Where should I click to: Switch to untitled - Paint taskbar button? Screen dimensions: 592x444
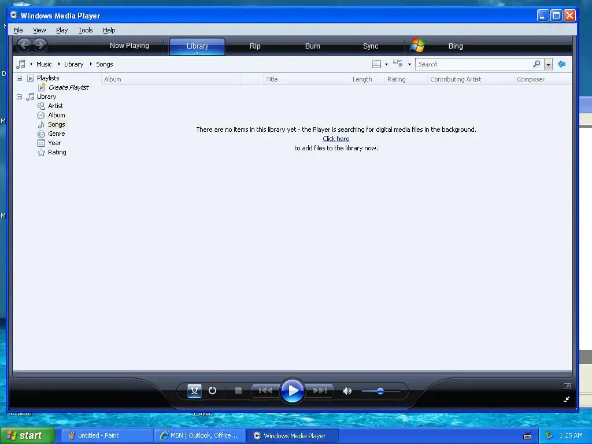107,436
